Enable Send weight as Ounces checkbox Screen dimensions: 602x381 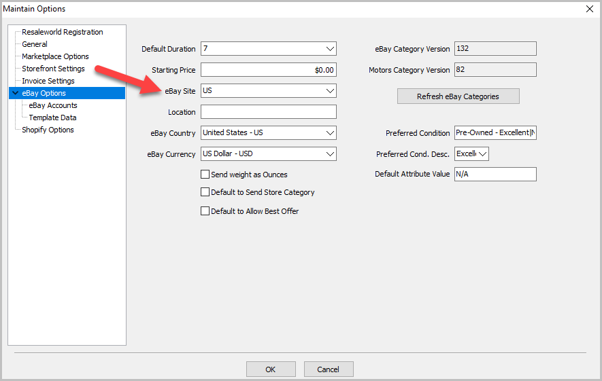pos(205,175)
